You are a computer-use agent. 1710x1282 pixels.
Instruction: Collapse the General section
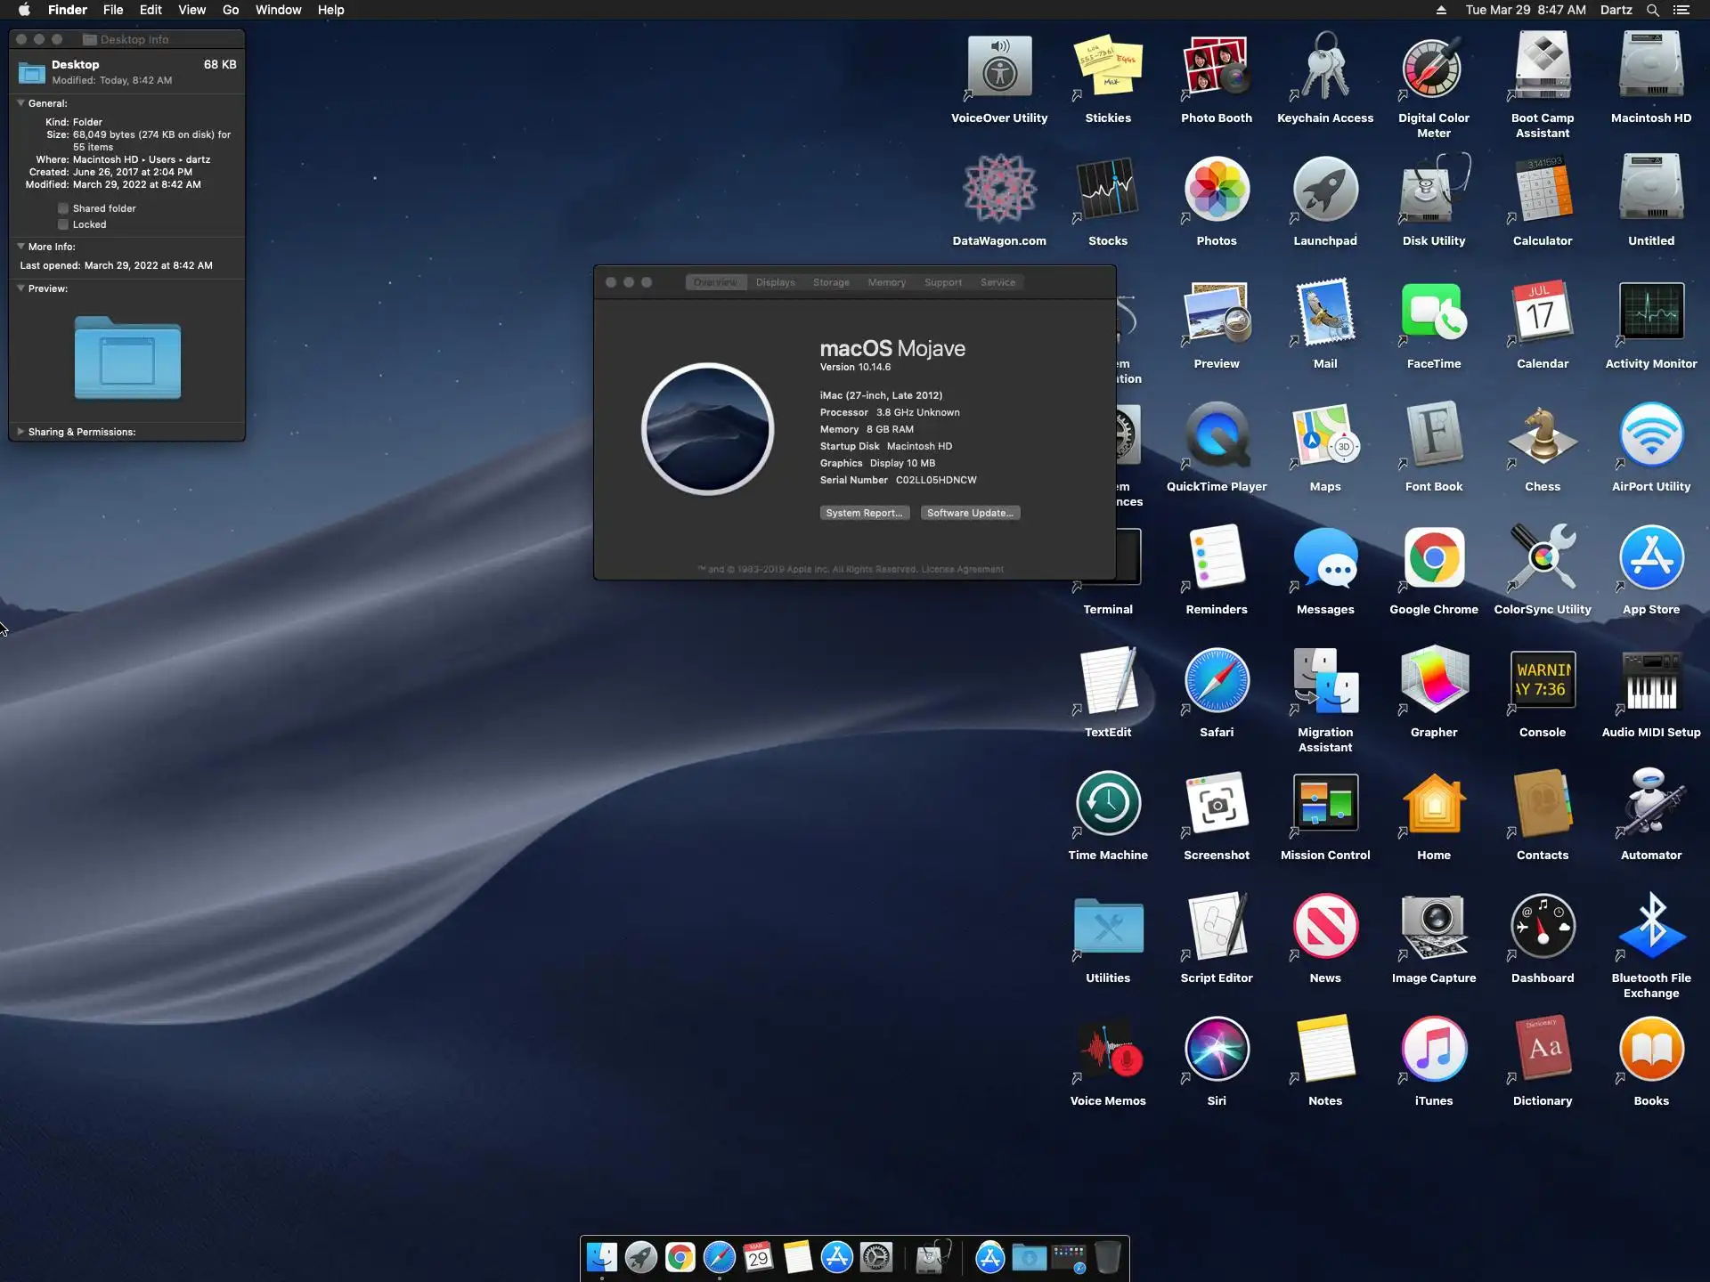coord(20,103)
